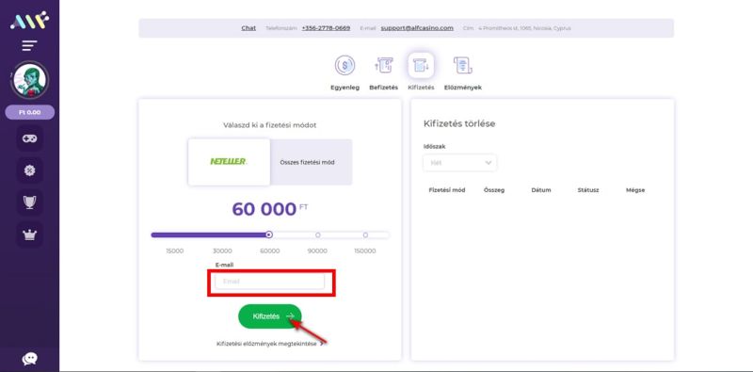753x372 pixels.
Task: Open Kifizetési előzmények megtekintése link
Action: click(x=270, y=344)
